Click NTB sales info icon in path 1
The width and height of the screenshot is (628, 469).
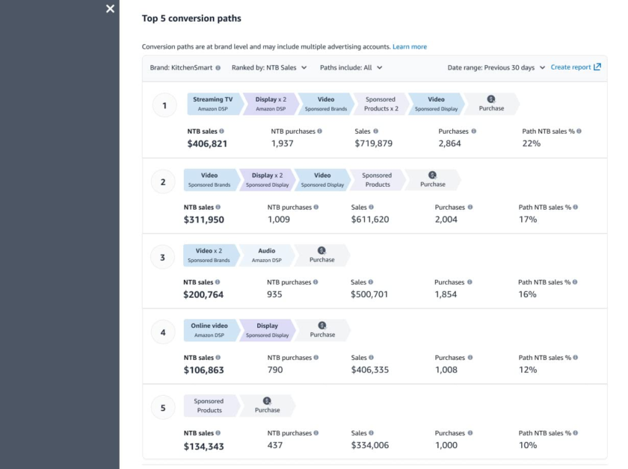(x=221, y=131)
